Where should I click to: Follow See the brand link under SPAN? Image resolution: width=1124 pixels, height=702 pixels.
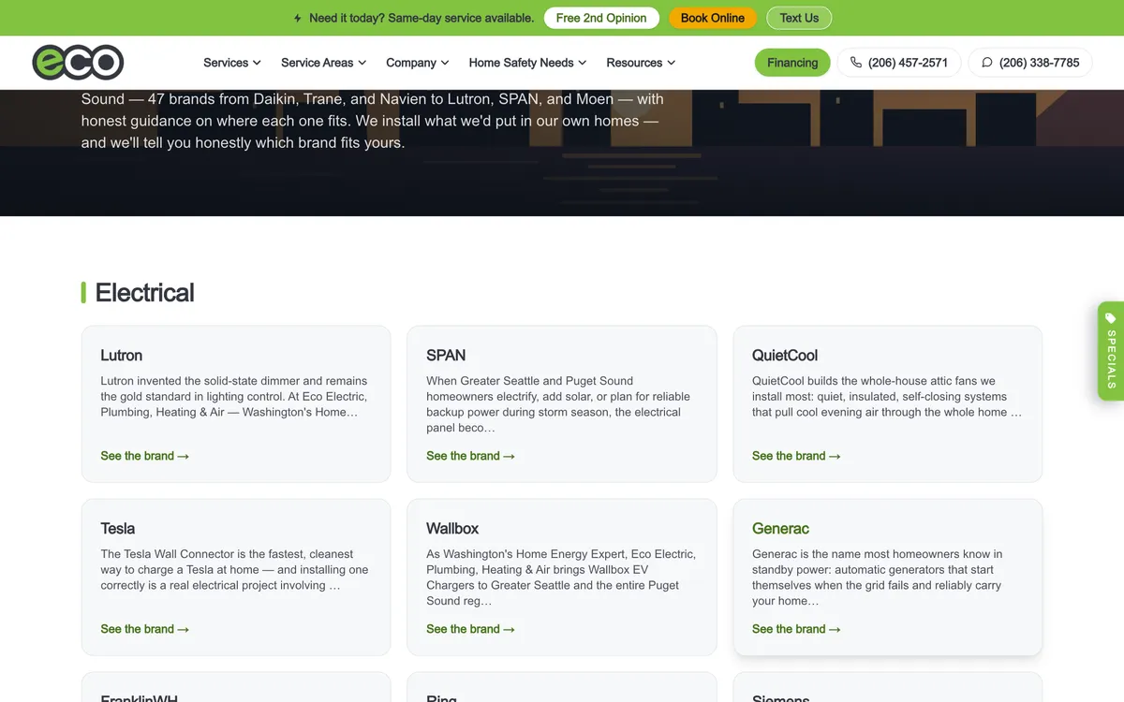(x=471, y=456)
